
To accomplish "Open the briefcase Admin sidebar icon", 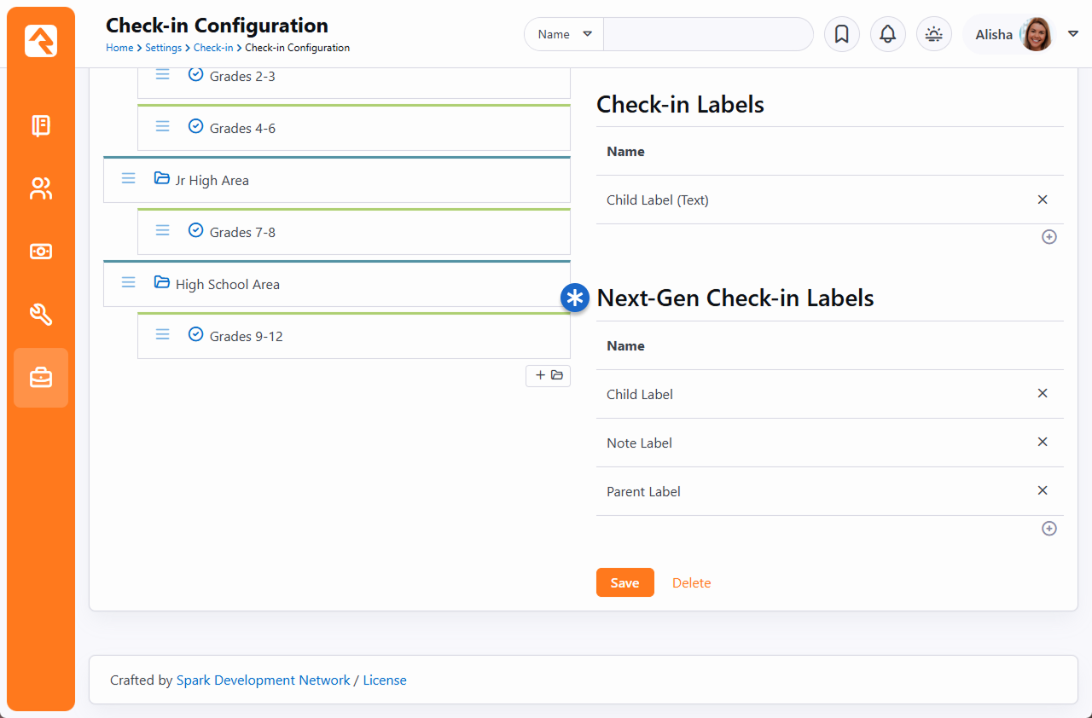I will coord(41,378).
